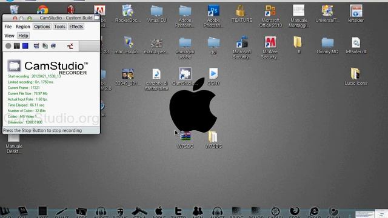Click the 'Actual Input Rate' status line
This screenshot has height=218, width=388.
pyautogui.click(x=27, y=99)
